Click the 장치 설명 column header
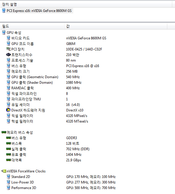 (86, 4)
